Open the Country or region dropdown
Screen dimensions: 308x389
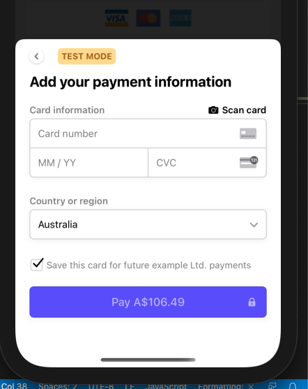point(148,224)
